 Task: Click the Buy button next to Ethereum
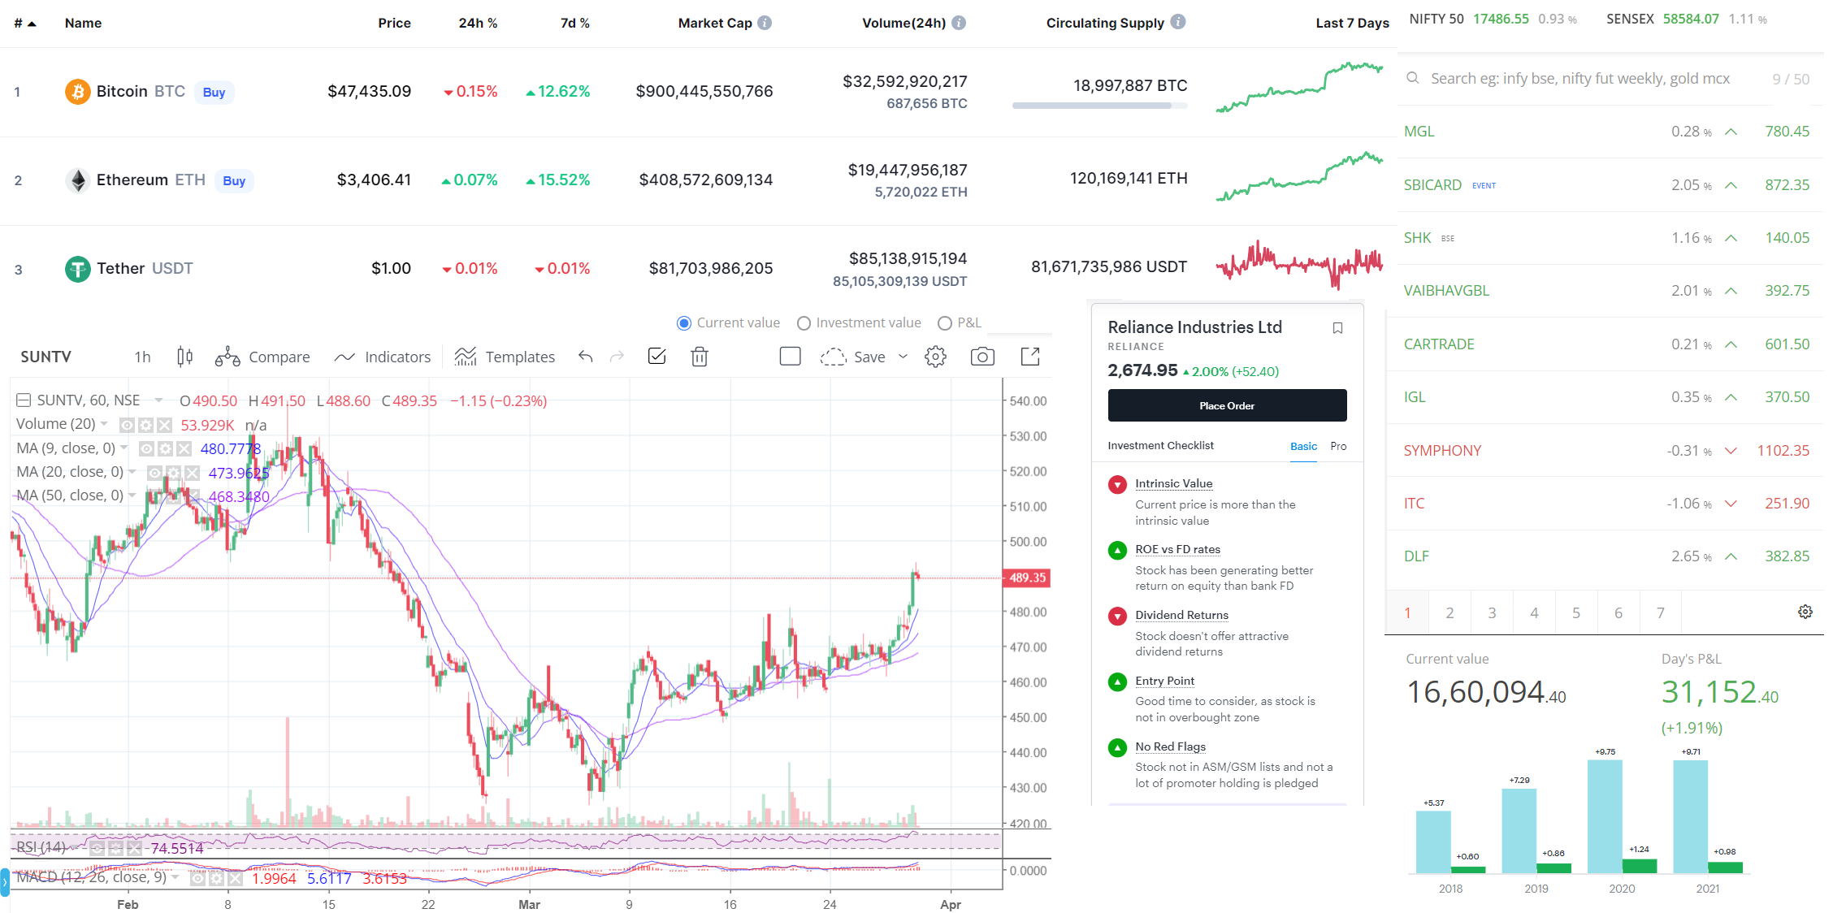pyautogui.click(x=234, y=180)
